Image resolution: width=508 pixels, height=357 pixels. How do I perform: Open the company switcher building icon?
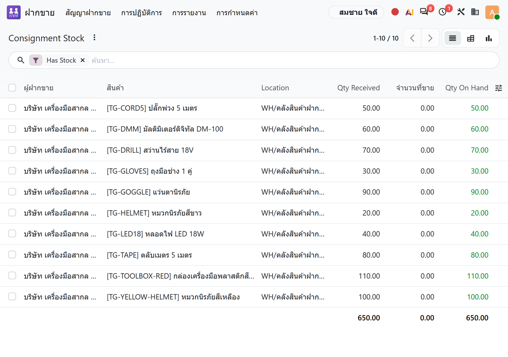tap(475, 12)
